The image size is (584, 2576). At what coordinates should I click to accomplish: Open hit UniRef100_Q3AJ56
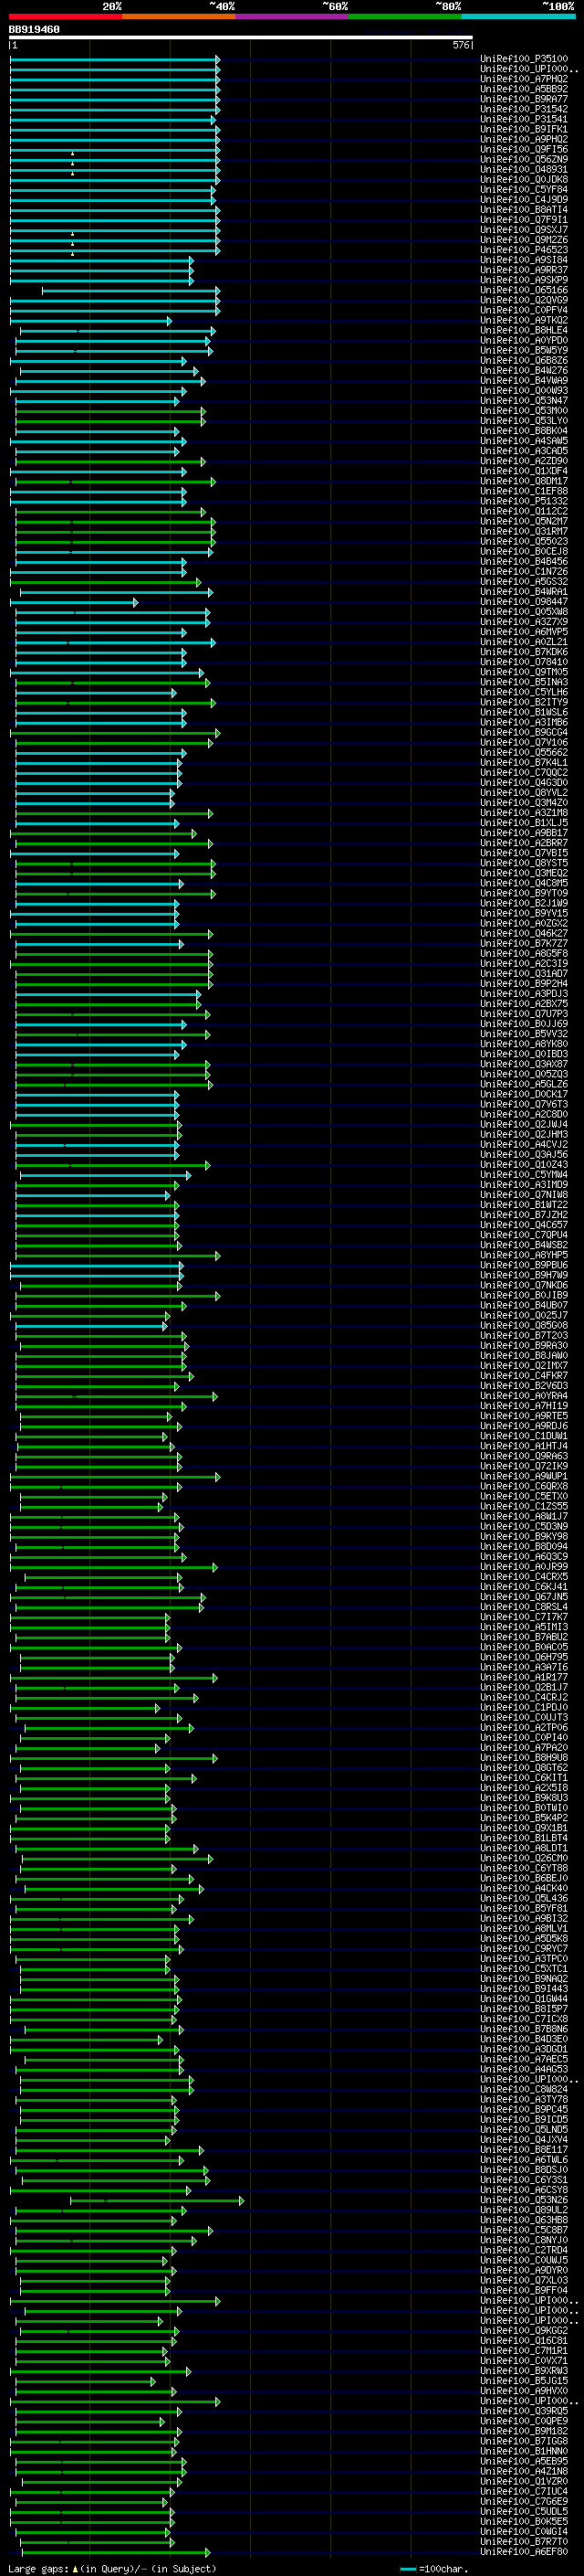524,1154
